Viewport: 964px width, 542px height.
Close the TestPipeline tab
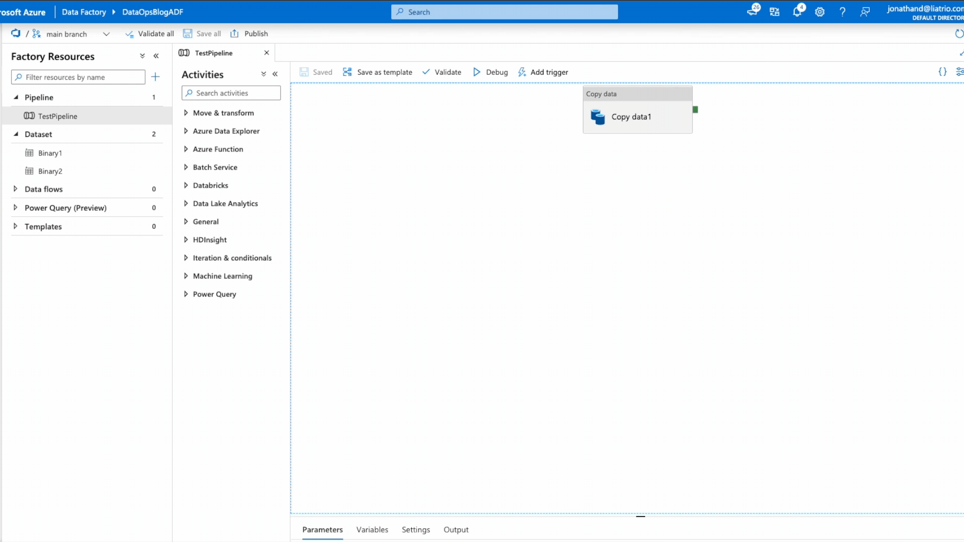coord(267,53)
